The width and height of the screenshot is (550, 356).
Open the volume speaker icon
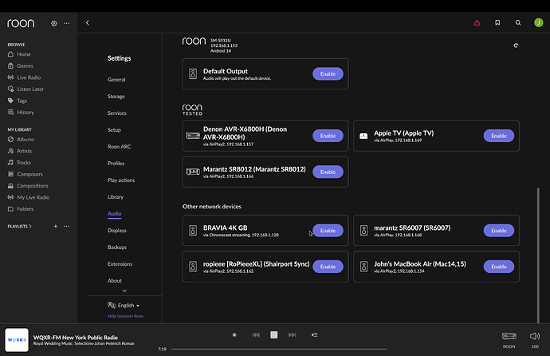[x=535, y=336]
